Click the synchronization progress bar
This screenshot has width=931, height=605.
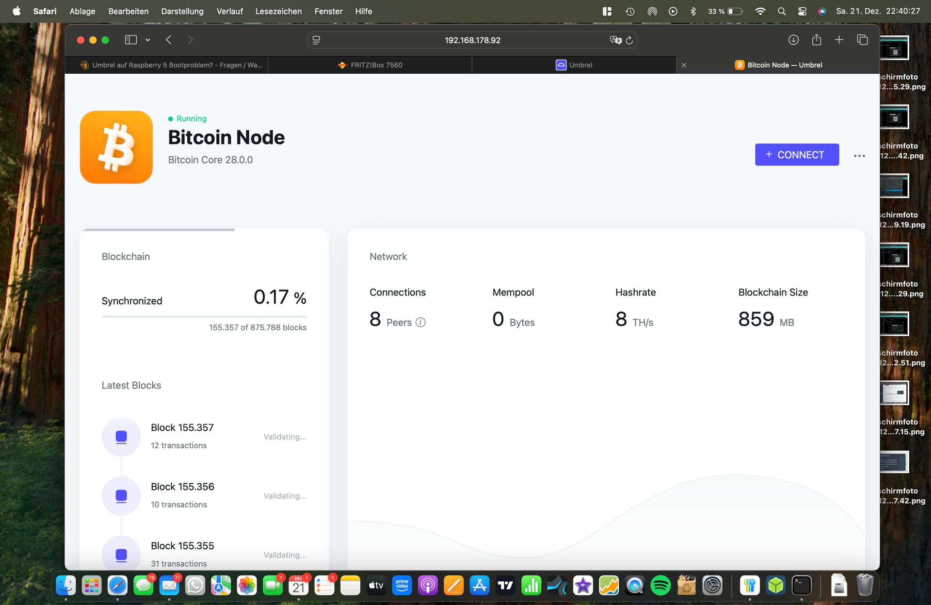[x=204, y=316]
